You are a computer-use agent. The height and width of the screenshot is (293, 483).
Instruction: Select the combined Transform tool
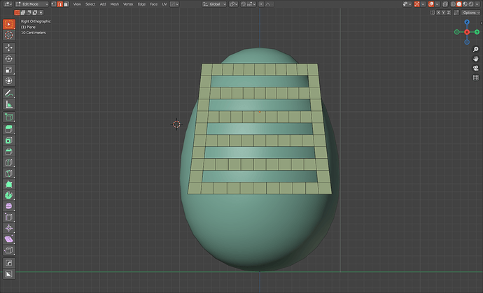click(x=9, y=80)
